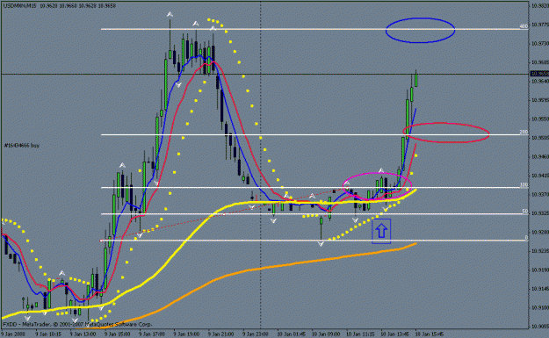
Task: Click the 10.9505 price axis value
Action: 540,138
